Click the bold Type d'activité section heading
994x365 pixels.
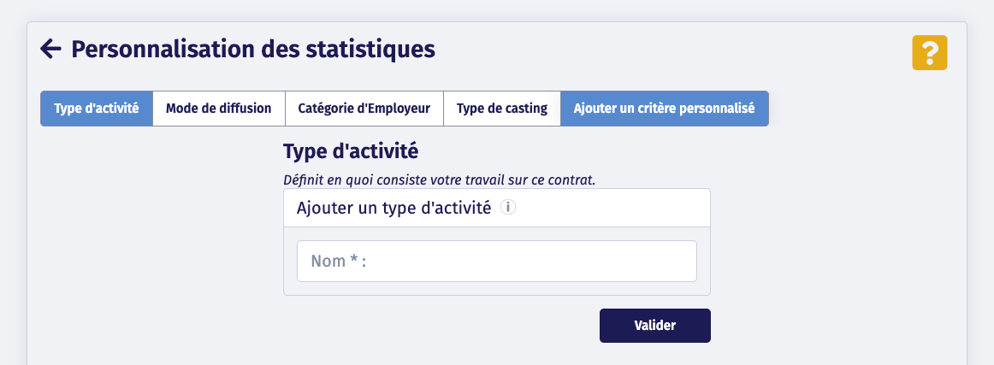pyautogui.click(x=351, y=153)
